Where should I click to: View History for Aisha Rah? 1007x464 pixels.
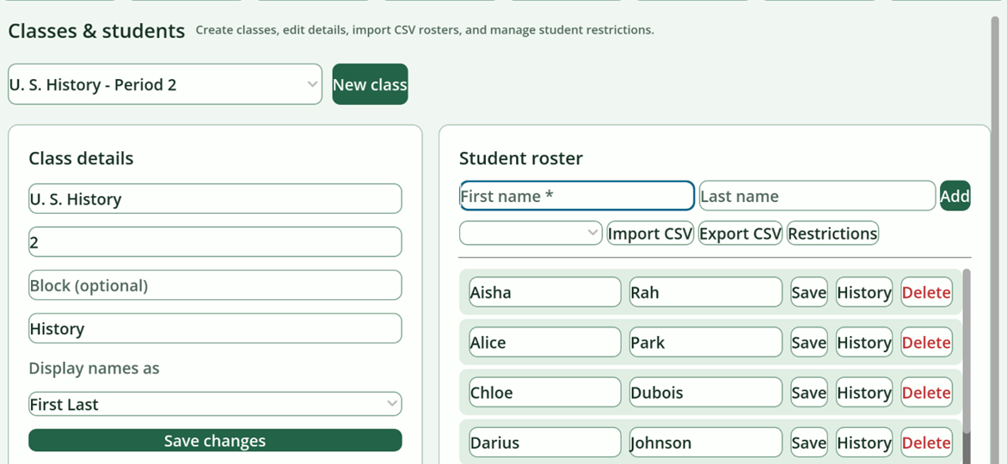pyautogui.click(x=863, y=292)
